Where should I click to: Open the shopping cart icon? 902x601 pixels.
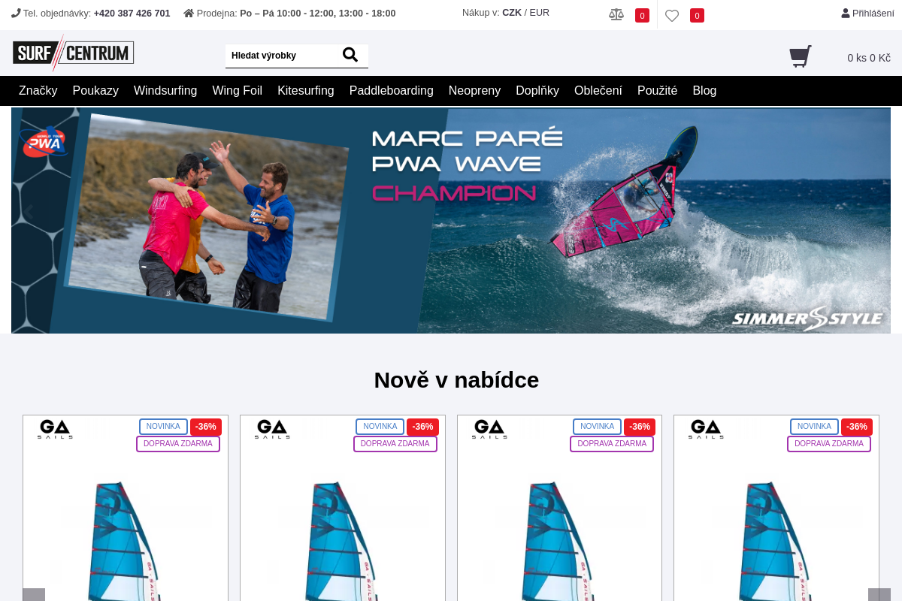[801, 56]
